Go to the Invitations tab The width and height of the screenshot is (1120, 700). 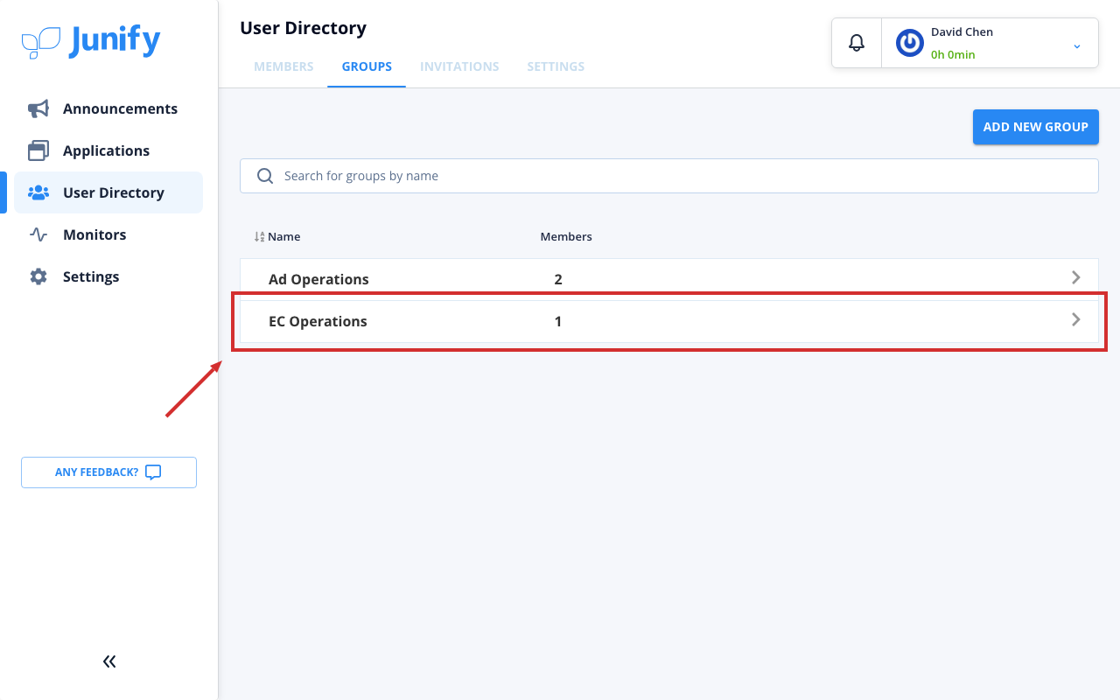tap(459, 66)
